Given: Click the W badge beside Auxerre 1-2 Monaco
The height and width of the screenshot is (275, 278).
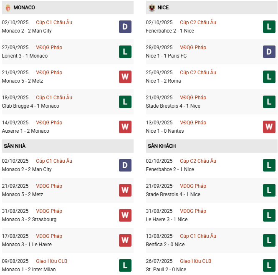Looking at the screenshot, I should [125, 127].
